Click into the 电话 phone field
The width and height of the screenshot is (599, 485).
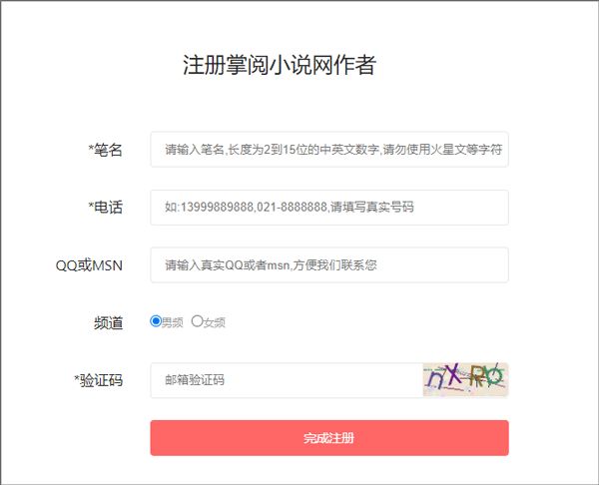[329, 208]
